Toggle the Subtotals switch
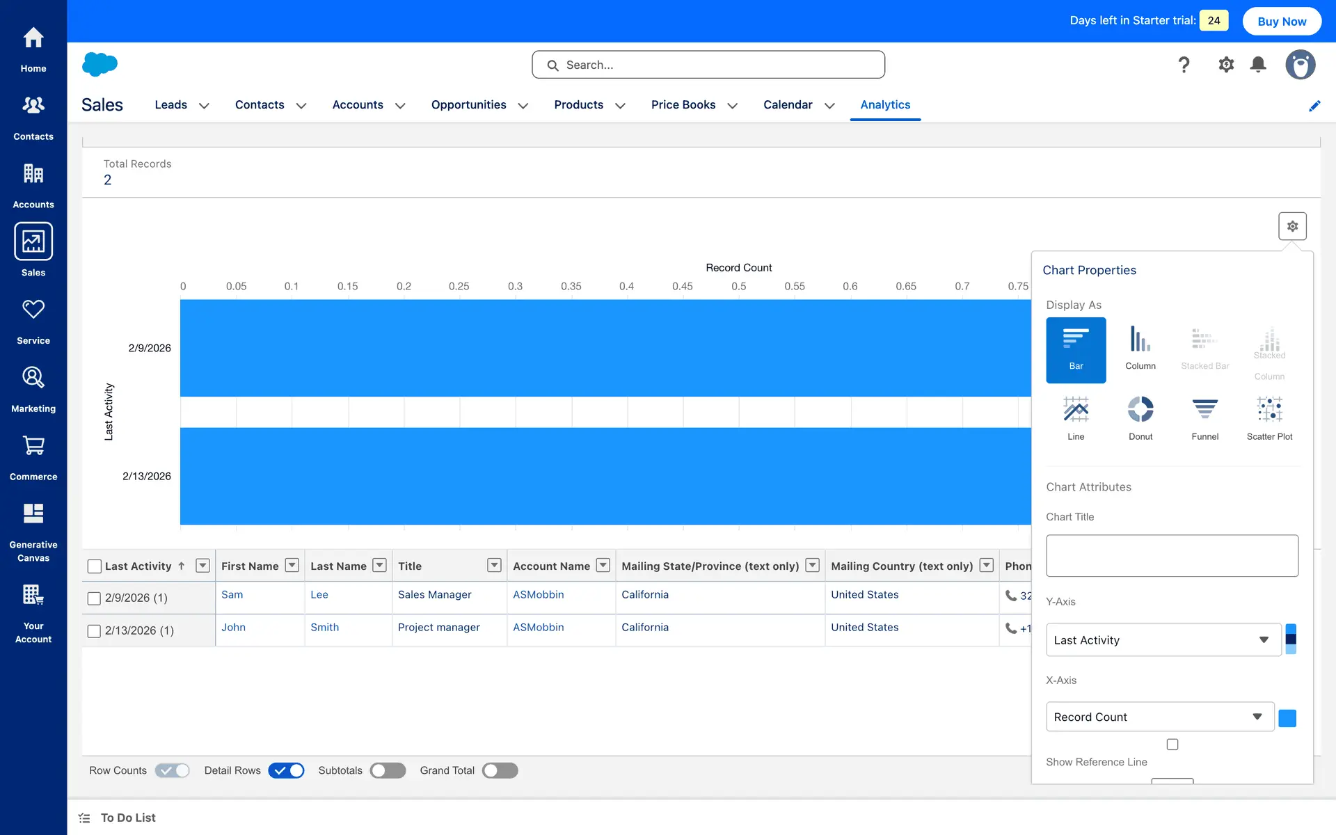 point(388,770)
